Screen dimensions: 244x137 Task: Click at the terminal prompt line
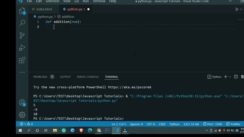point(79,119)
